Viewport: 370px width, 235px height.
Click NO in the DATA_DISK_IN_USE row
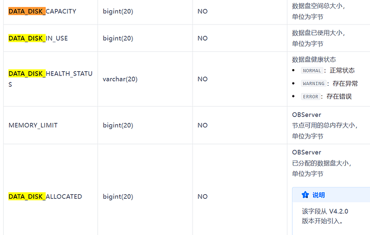(x=203, y=38)
